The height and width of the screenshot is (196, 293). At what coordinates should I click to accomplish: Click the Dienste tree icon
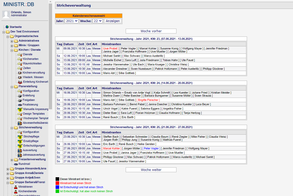click(x=20, y=55)
